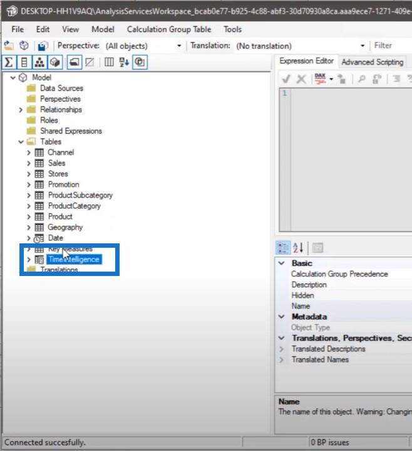Screen dimensions: 412x451
Task: Open the File menu
Action: tap(18, 29)
